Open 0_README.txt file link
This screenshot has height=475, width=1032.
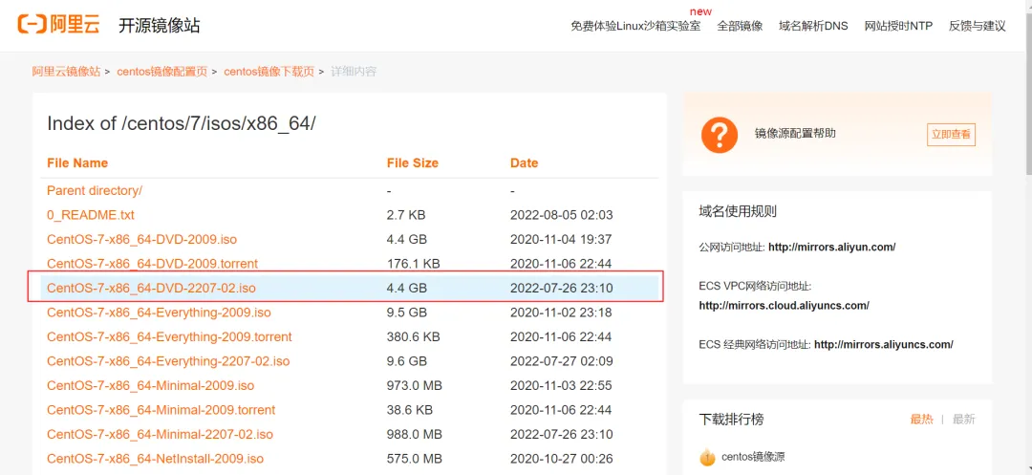pos(91,215)
